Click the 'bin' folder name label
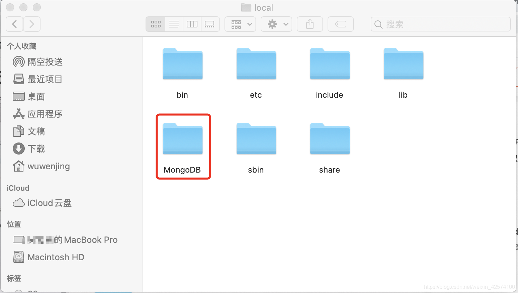518x293 pixels. 182,95
